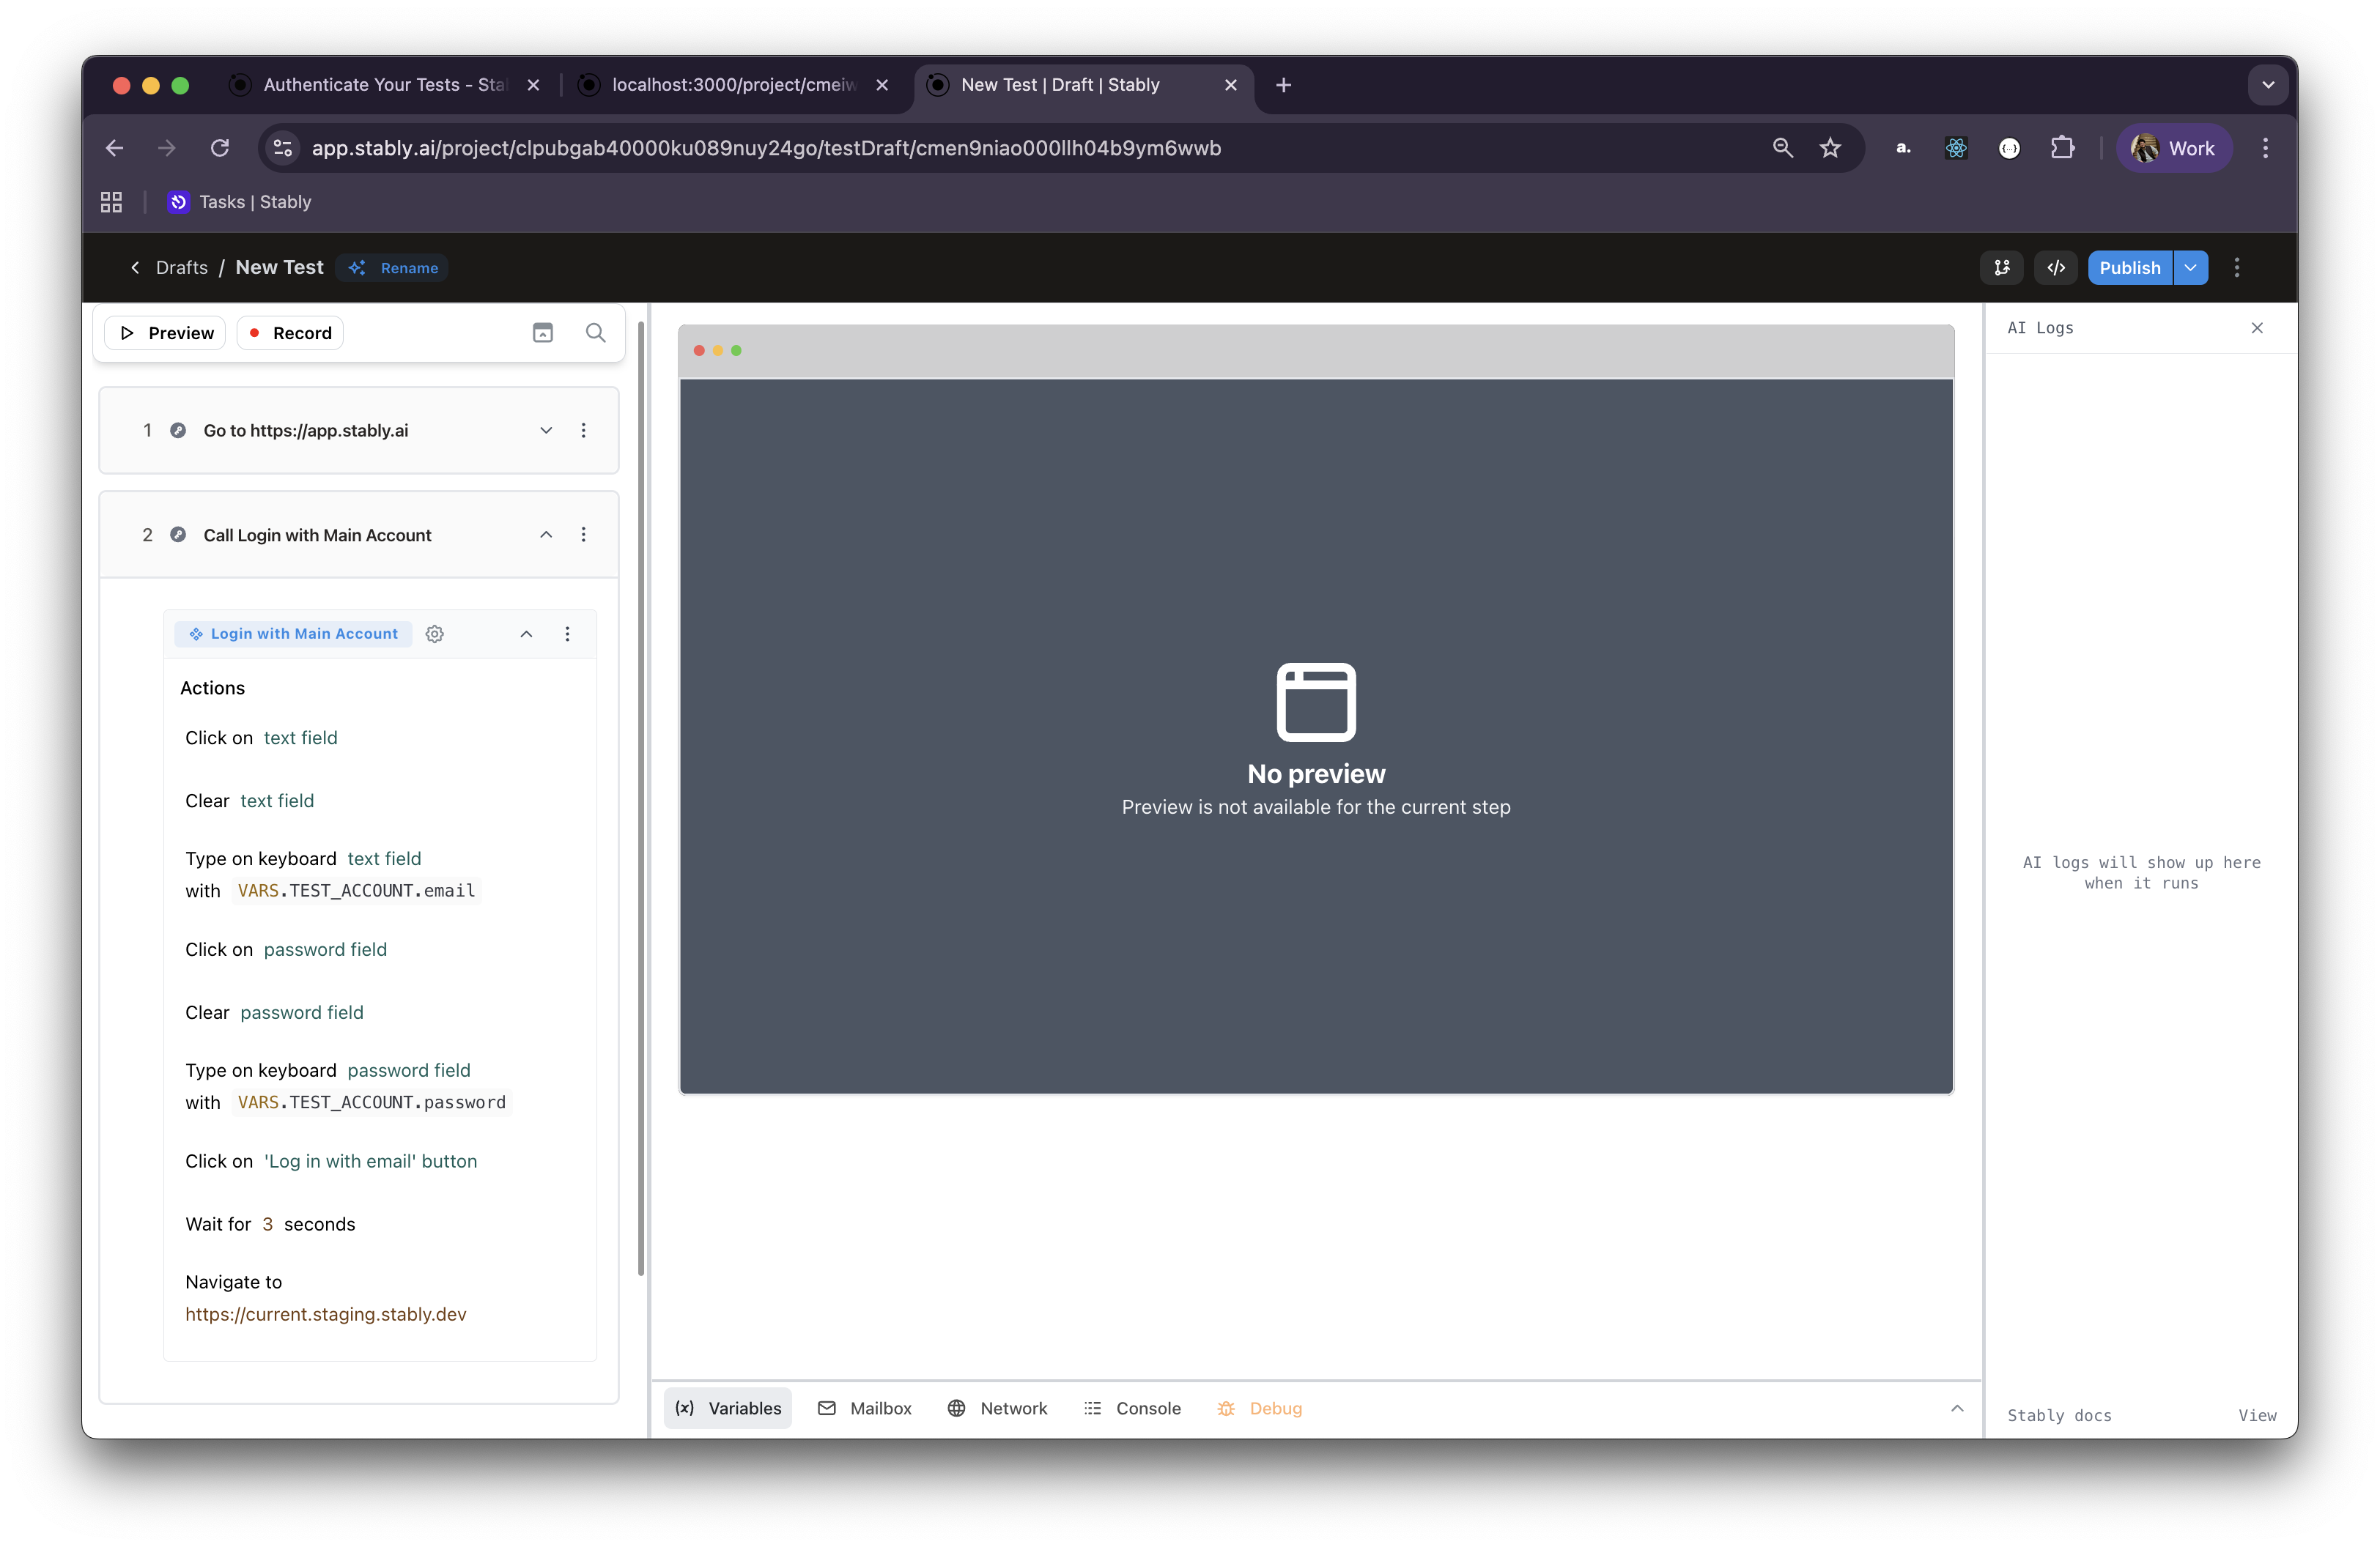
Task: Open the Drafts breadcrumb link
Action: click(182, 268)
